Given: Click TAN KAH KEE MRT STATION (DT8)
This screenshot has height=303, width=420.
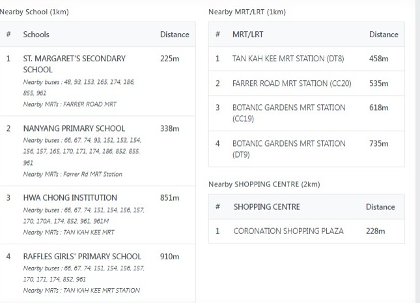Looking at the screenshot, I should (x=288, y=59).
